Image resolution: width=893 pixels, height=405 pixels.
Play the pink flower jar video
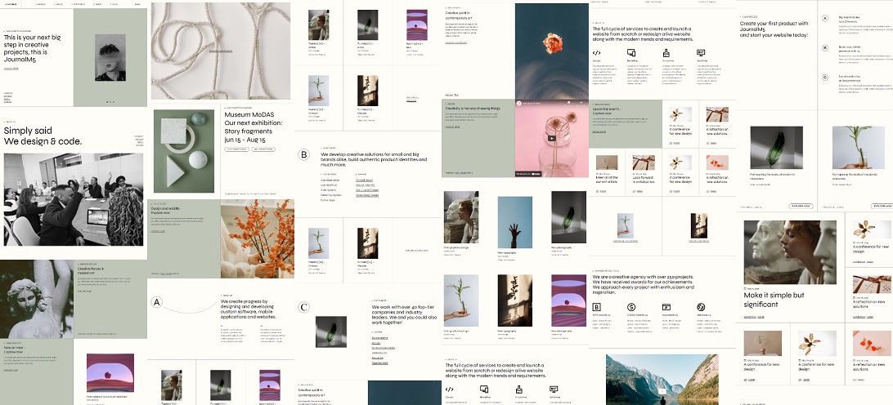[551, 138]
